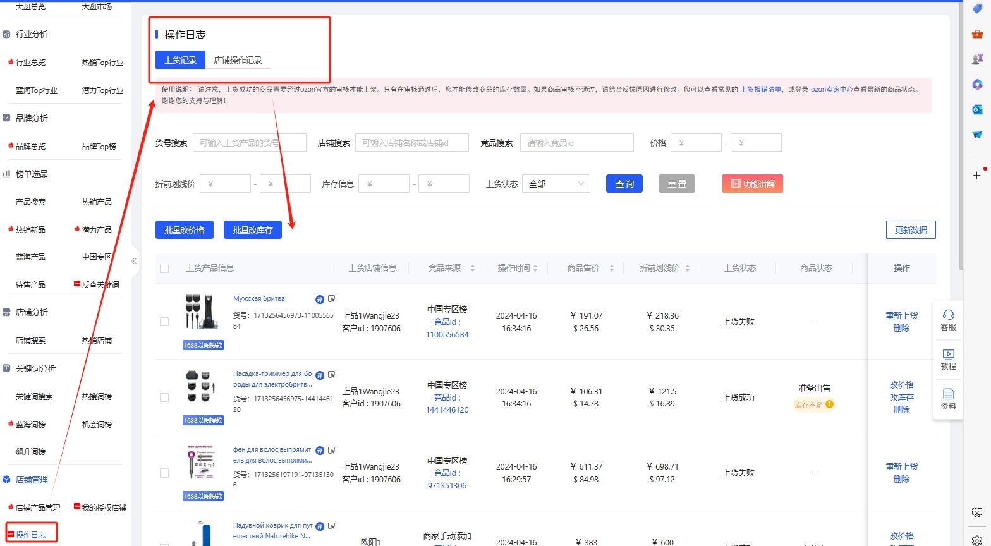Click the 店铺搜索 input field
This screenshot has width=991, height=546.
(x=412, y=143)
